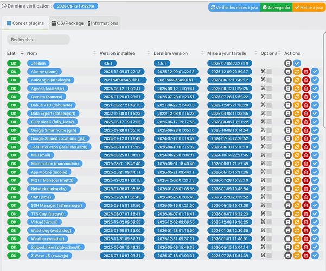Click update date 2026-07-08 22:27:19
Viewport: 326px width, 271px height.
click(x=229, y=64)
